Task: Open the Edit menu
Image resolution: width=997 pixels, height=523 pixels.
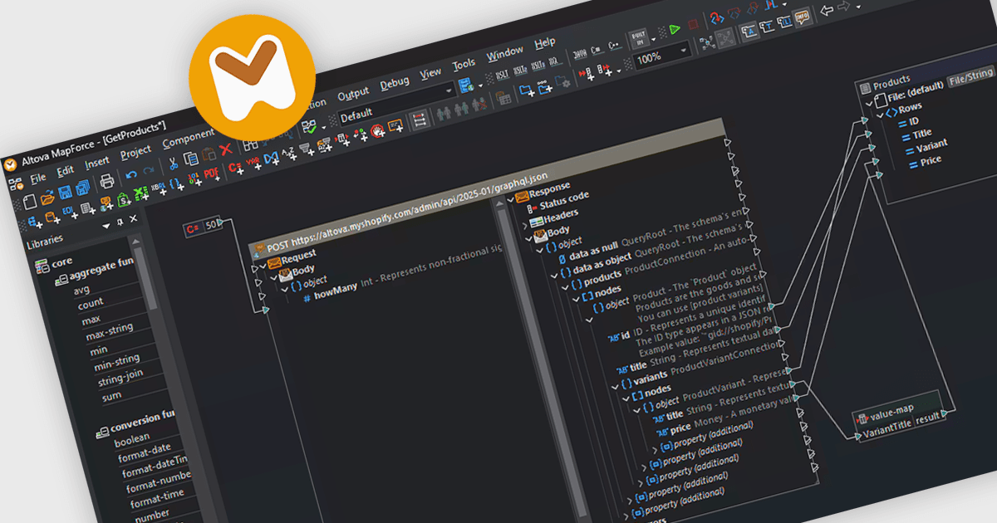Action: (x=66, y=169)
